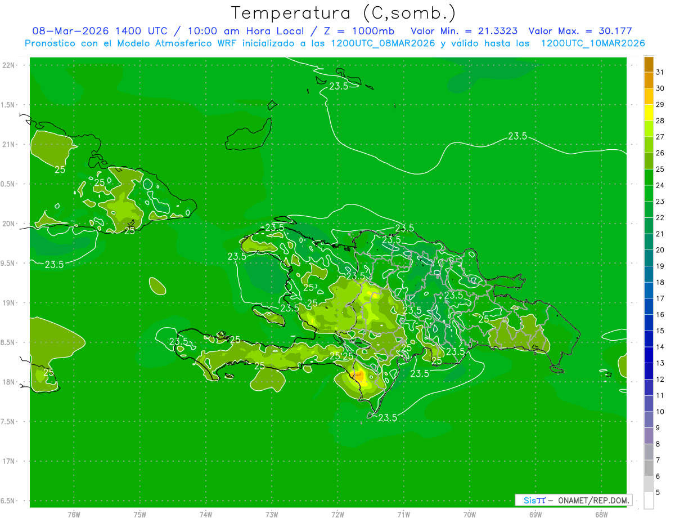
Task: Click the Modelo Atmosferico WRF text
Action: click(179, 43)
